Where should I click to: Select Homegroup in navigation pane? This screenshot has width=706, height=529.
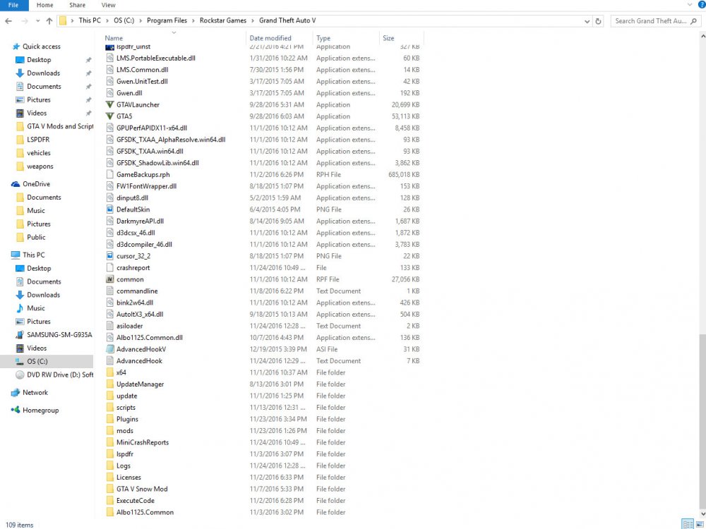40,411
